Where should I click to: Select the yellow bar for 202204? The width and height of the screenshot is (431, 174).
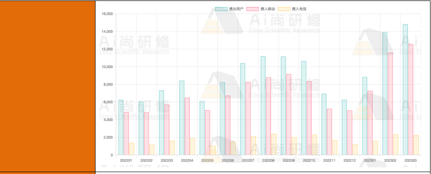coord(192,147)
